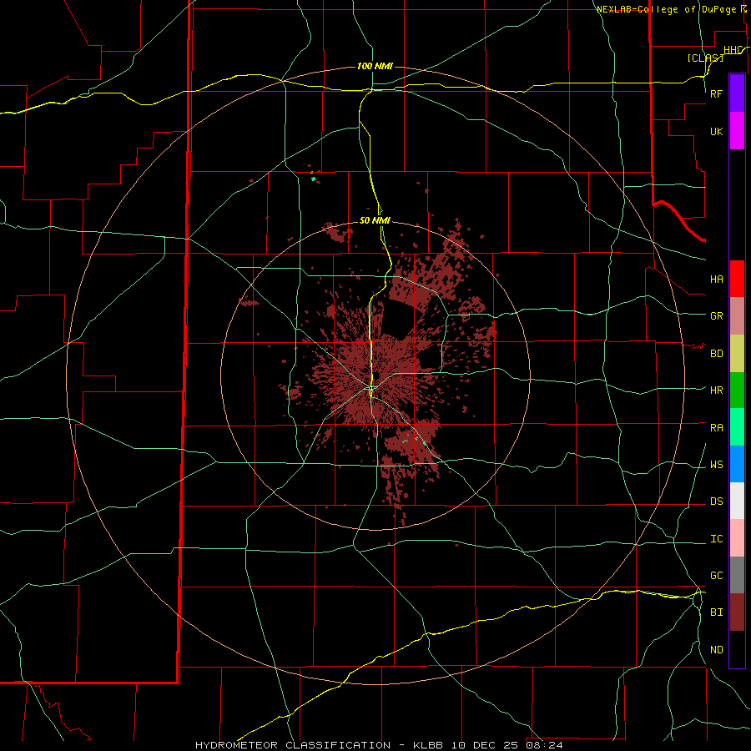
Task: Click the 100 NMI range ring label
Action: coord(375,66)
